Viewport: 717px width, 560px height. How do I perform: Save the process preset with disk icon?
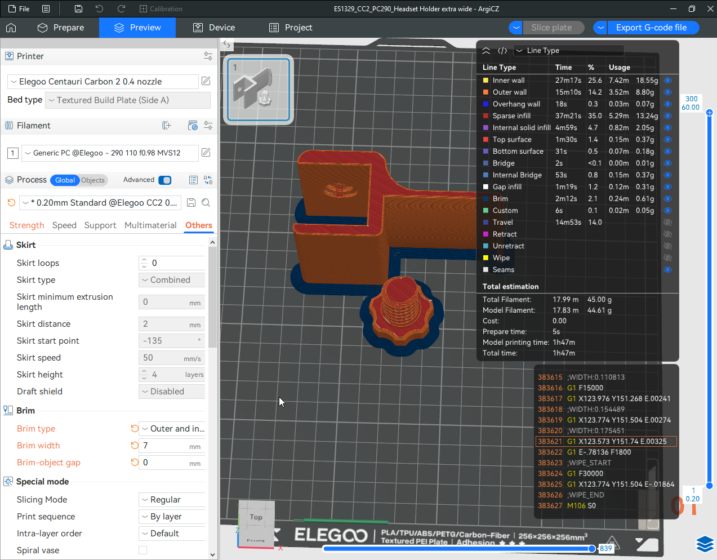tap(191, 203)
